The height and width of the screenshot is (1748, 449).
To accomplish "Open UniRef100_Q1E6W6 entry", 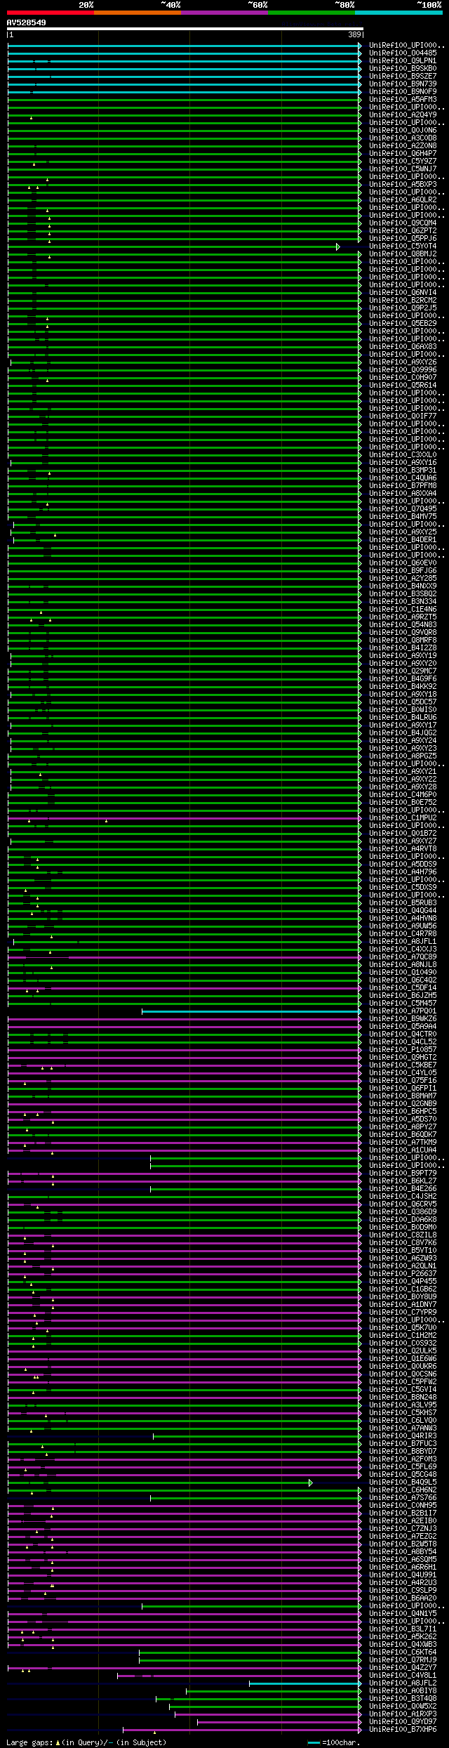I will pyautogui.click(x=403, y=1359).
